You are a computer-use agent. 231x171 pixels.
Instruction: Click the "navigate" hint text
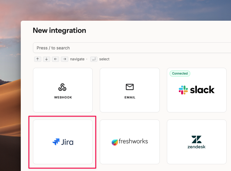click(77, 59)
